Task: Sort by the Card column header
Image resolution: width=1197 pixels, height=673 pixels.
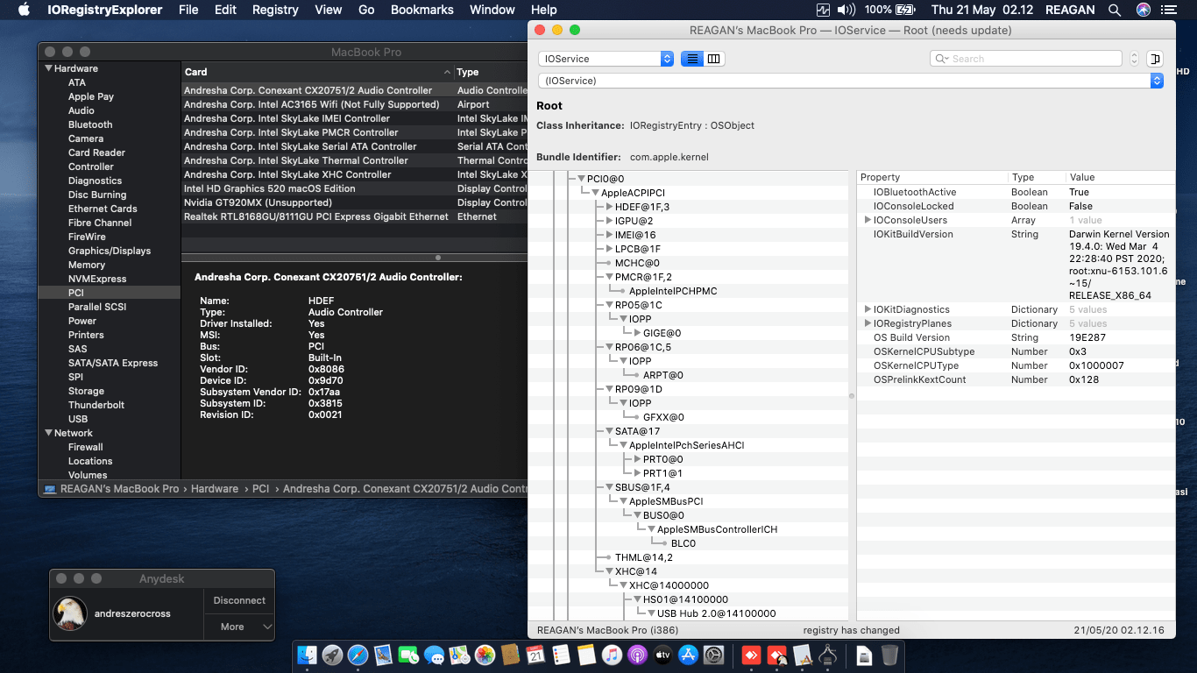Action: click(317, 72)
